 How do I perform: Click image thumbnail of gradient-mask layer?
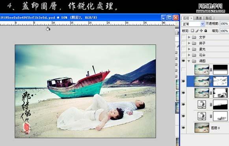[202, 69]
